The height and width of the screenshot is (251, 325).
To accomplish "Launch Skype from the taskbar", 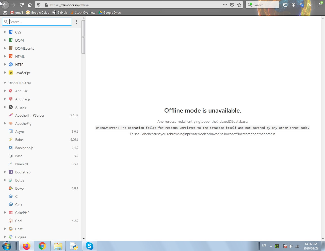I will (89, 246).
